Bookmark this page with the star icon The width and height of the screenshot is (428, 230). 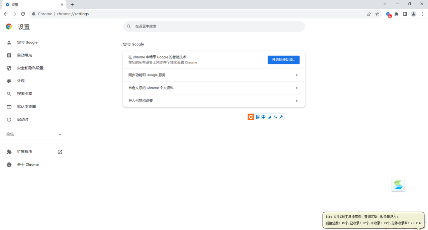point(377,14)
